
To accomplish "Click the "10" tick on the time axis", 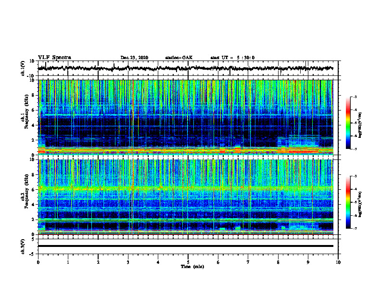I will (x=338, y=262).
